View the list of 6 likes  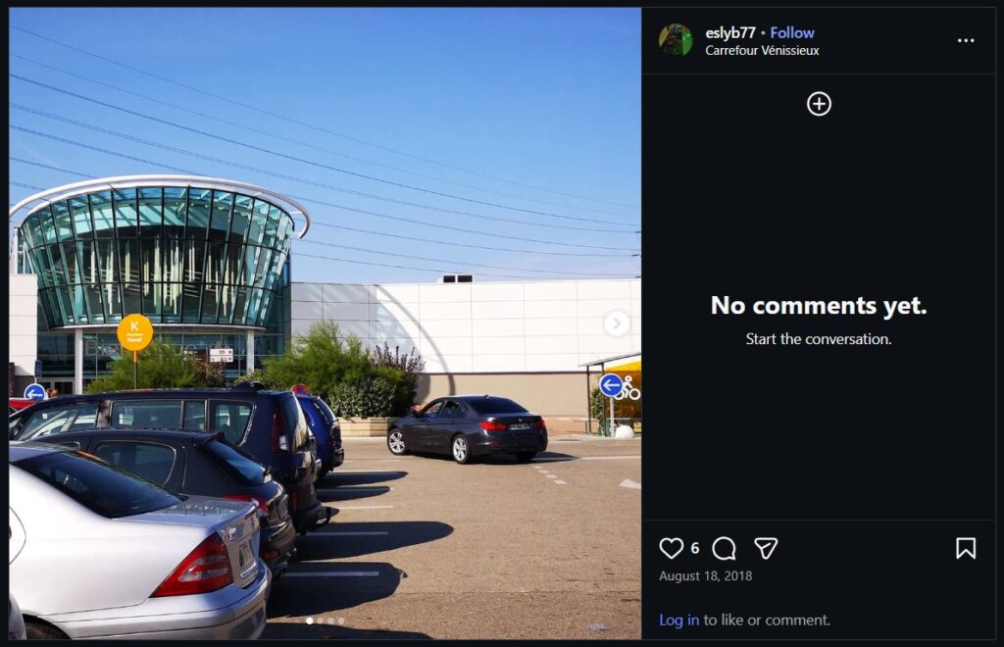tap(695, 548)
